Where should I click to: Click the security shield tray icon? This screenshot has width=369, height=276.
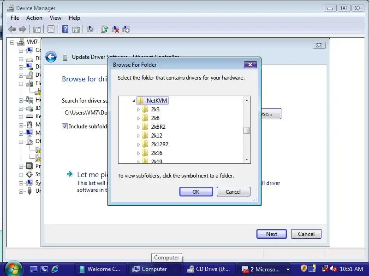(x=304, y=268)
